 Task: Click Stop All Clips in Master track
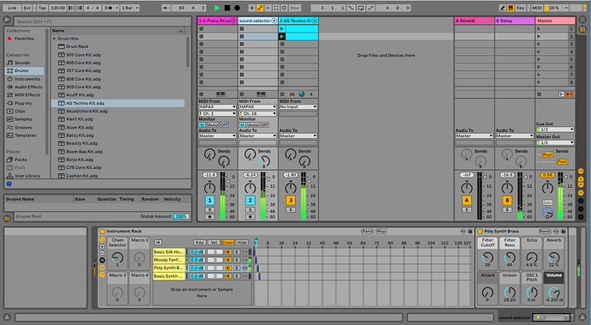click(540, 94)
